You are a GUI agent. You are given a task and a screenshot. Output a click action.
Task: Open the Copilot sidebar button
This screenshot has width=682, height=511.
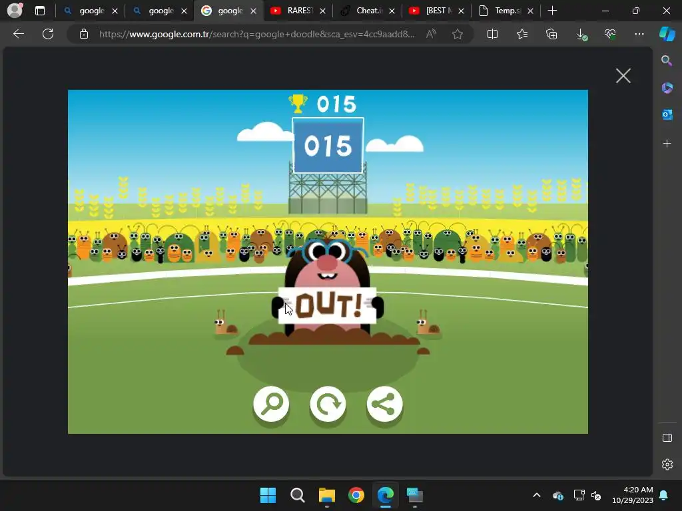pyautogui.click(x=667, y=34)
